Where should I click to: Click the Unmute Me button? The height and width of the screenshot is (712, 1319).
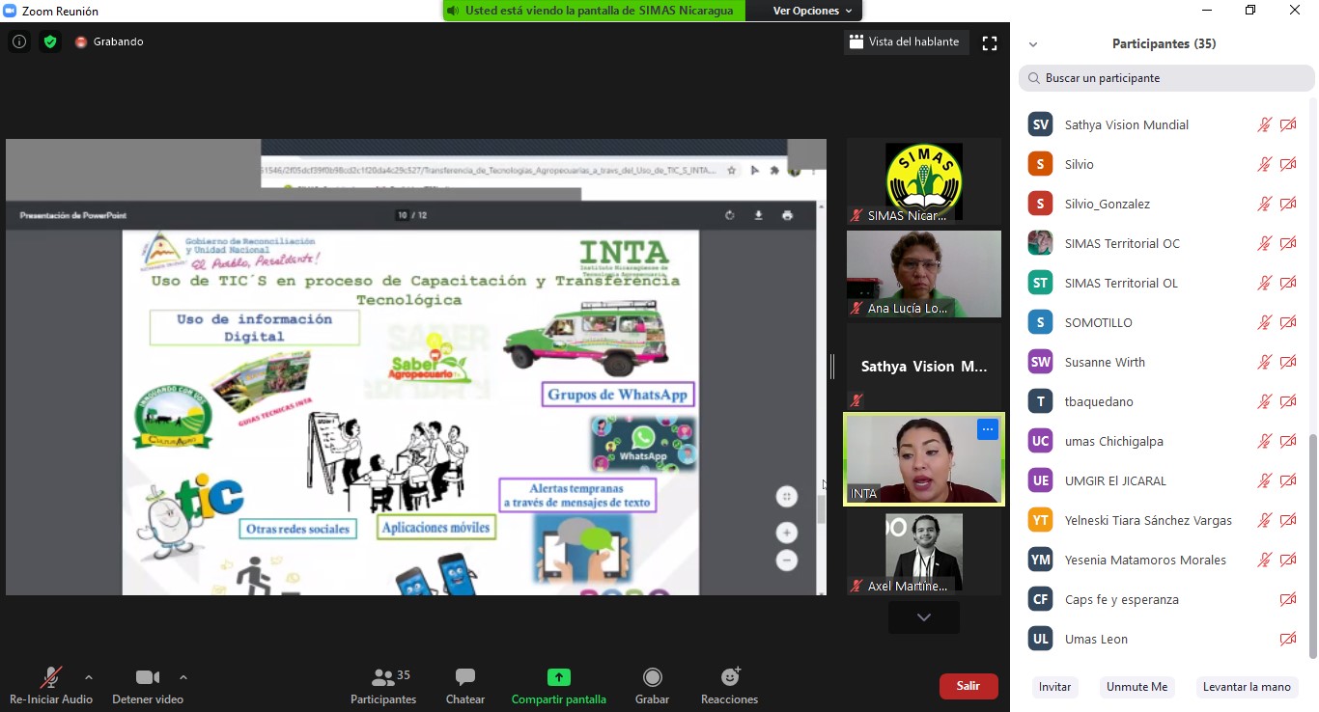pos(1137,687)
